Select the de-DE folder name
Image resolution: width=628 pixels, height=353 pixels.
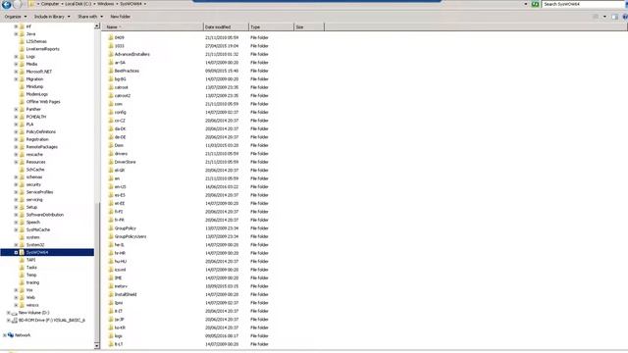pyautogui.click(x=120, y=137)
